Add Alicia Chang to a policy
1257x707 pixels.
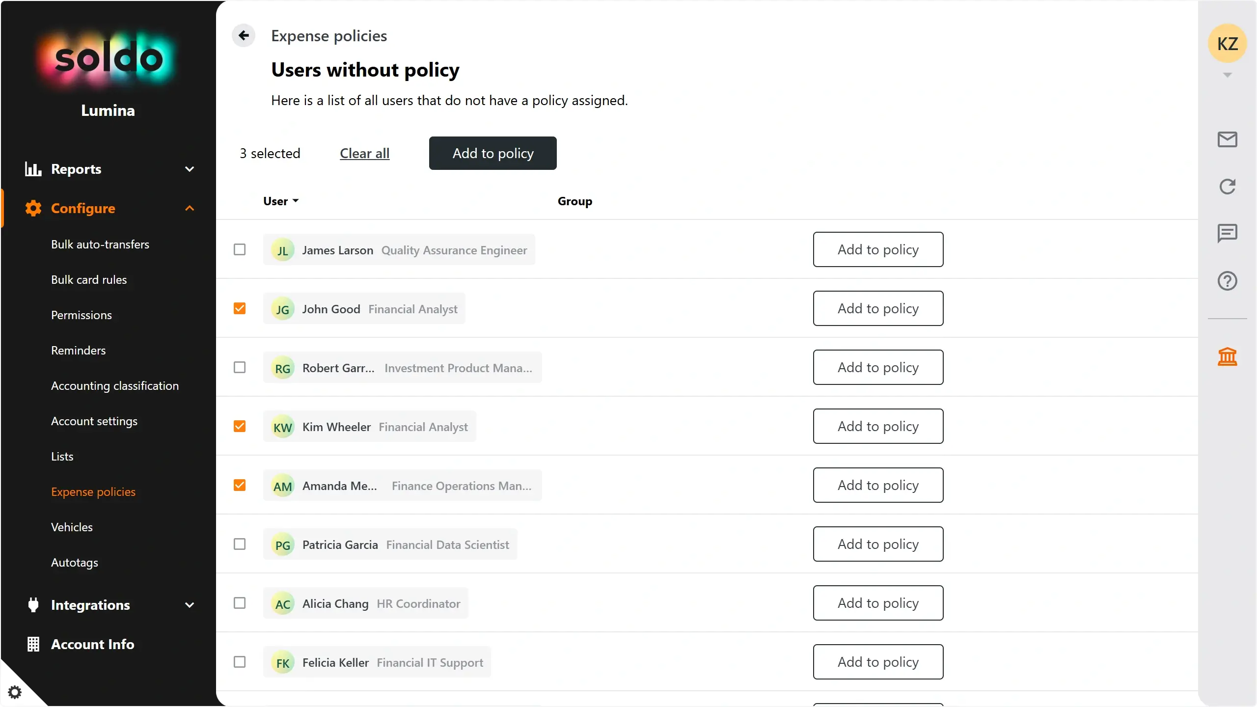[878, 603]
